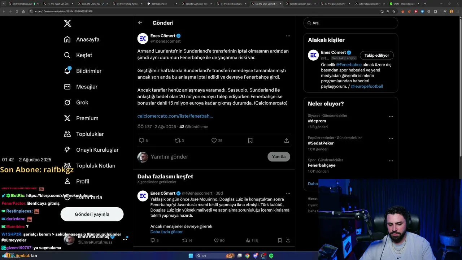Viewport: 462px width, 260px height.
Task: Click Daha fazla göster on Douglas Luiz post
Action: pos(166,232)
